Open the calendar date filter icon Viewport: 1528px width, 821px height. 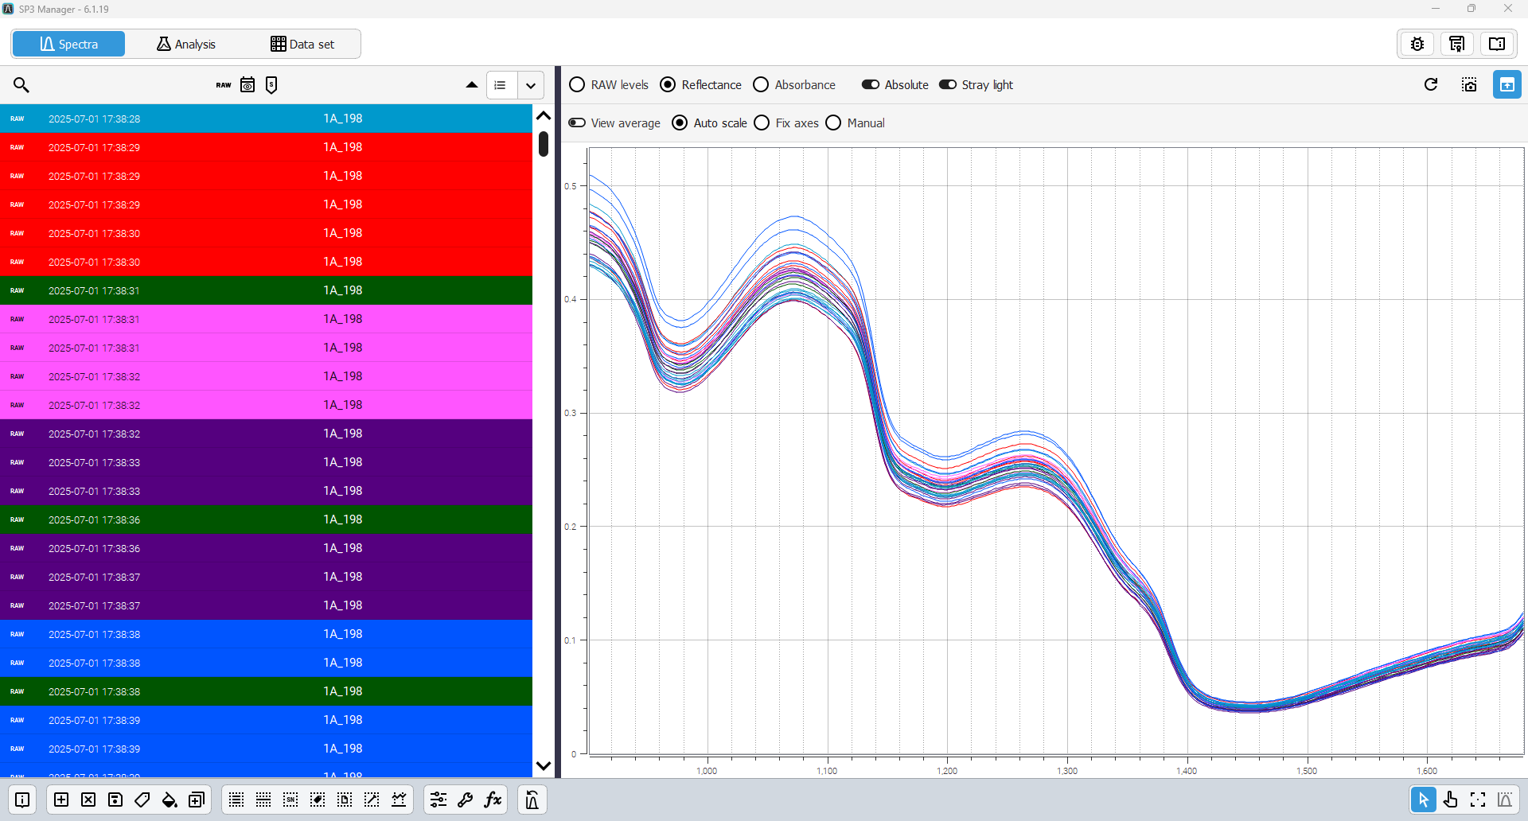click(248, 85)
